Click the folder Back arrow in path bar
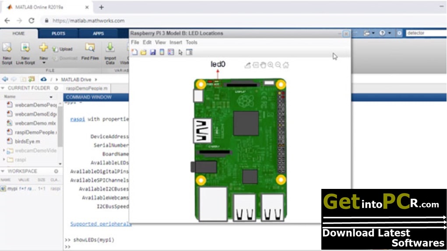 pos(5,79)
